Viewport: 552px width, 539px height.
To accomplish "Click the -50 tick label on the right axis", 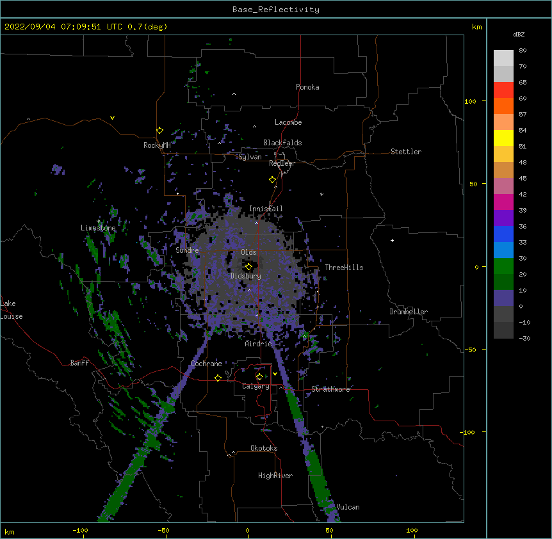I will click(469, 350).
